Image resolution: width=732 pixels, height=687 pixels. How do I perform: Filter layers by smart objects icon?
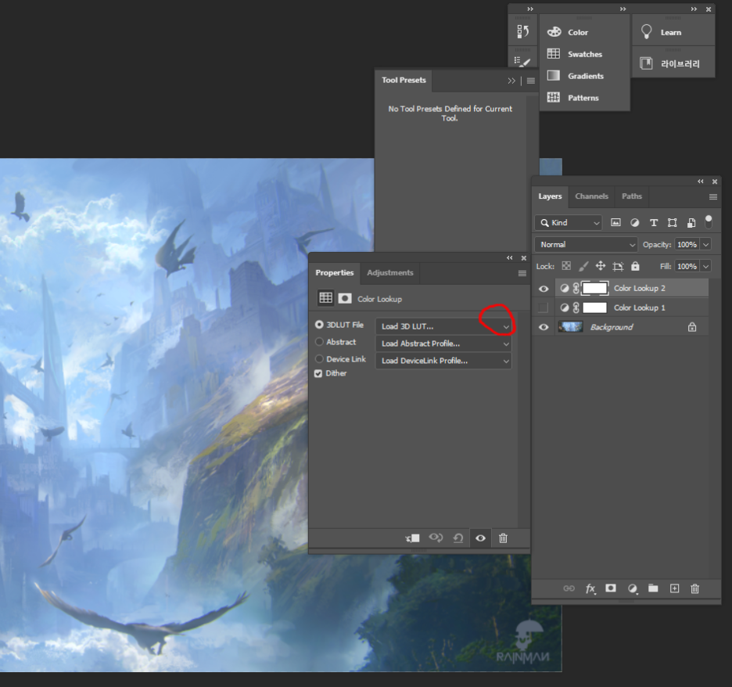tap(691, 223)
